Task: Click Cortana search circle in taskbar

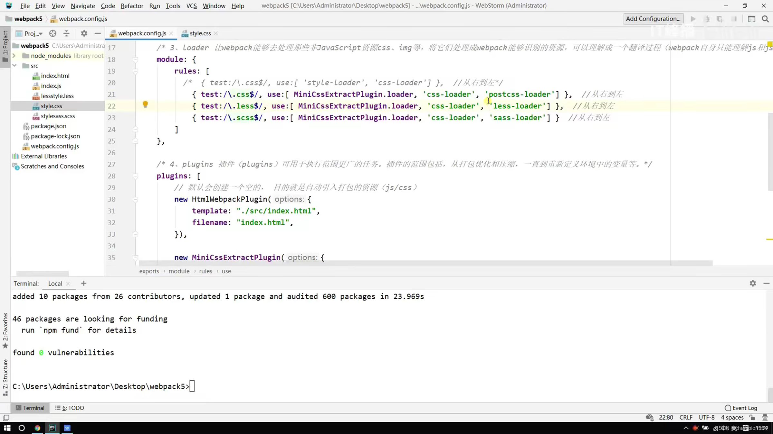Action: point(22,428)
